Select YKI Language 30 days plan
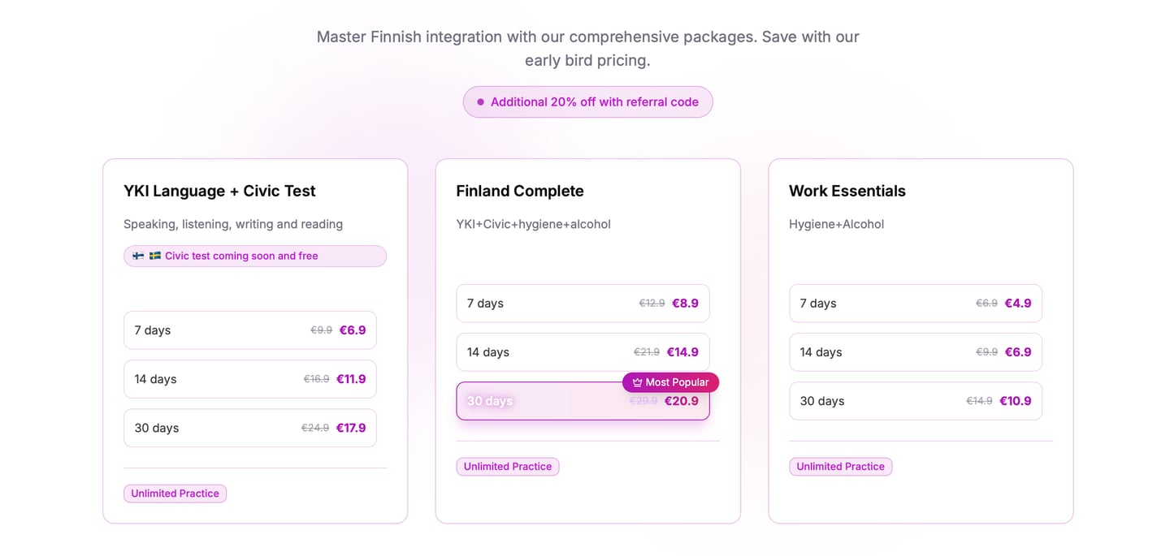Image resolution: width=1170 pixels, height=556 pixels. [x=249, y=428]
